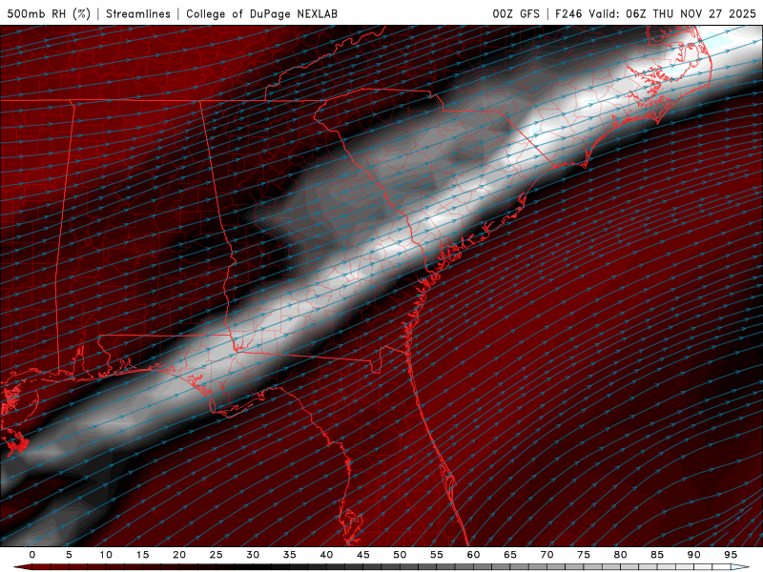The height and width of the screenshot is (572, 763).
Task: Click the "90" value on the color scale
Action: pos(694,555)
